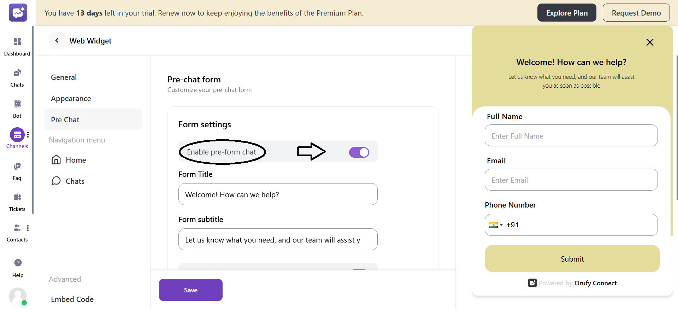Open the Bot section
Screen dimensions: 678x309
pyautogui.click(x=17, y=107)
